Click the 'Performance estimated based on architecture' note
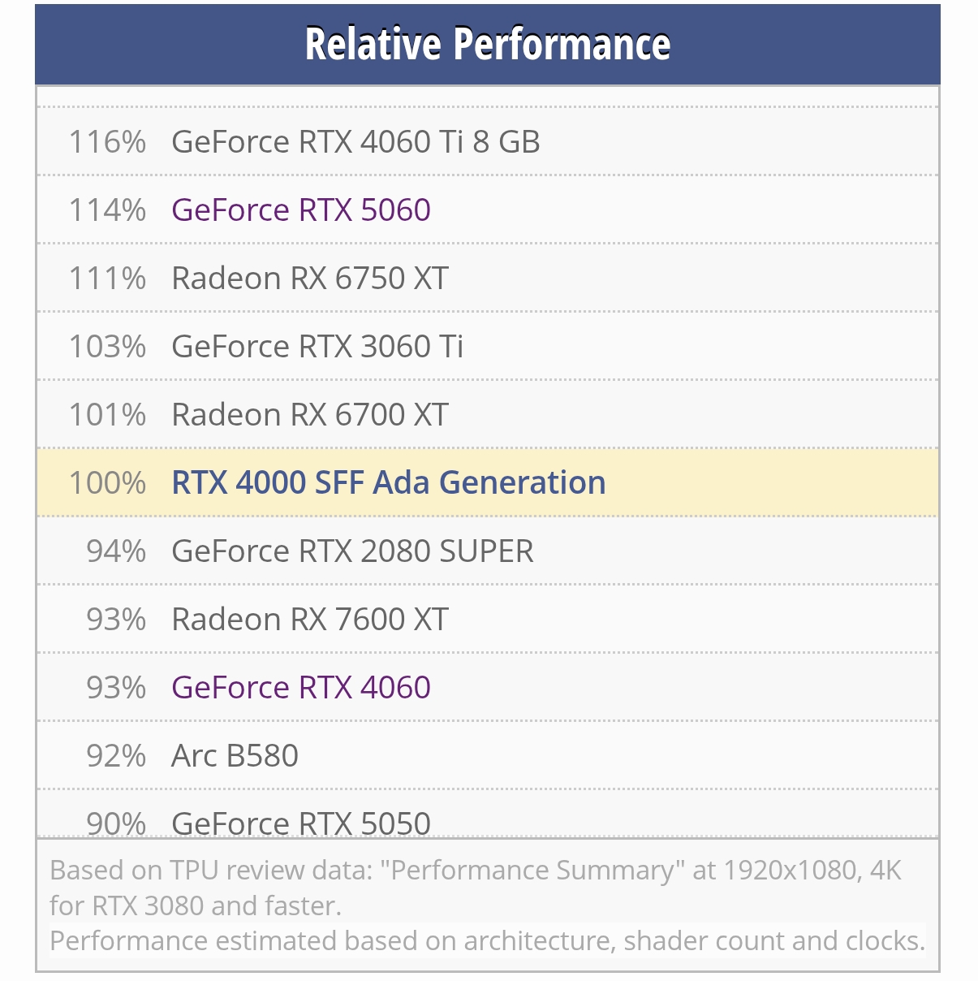This screenshot has width=978, height=981. pyautogui.click(x=487, y=940)
